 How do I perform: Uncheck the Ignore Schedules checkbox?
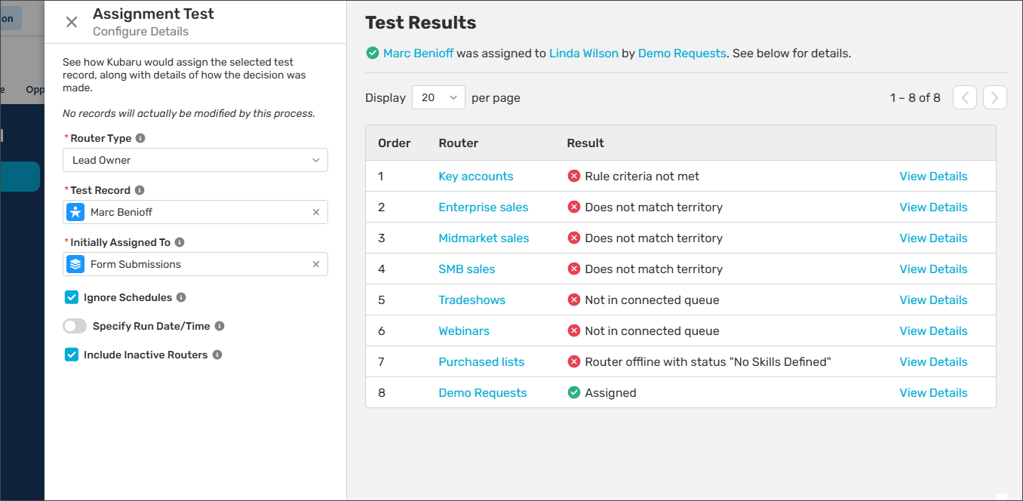pyautogui.click(x=72, y=297)
